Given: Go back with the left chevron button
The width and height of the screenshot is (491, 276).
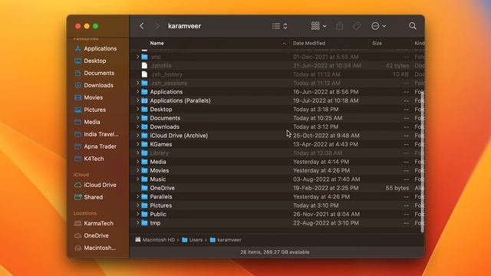Looking at the screenshot, I should [x=142, y=26].
